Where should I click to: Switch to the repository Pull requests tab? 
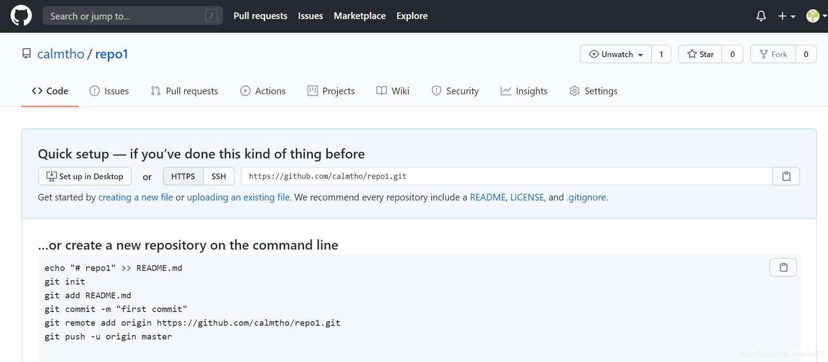(x=184, y=91)
